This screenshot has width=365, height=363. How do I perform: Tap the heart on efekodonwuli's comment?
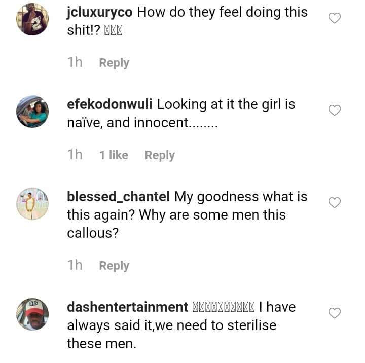click(335, 111)
